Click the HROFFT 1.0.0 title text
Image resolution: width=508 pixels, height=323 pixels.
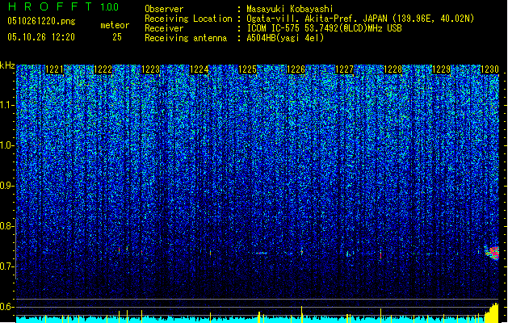(63, 6)
